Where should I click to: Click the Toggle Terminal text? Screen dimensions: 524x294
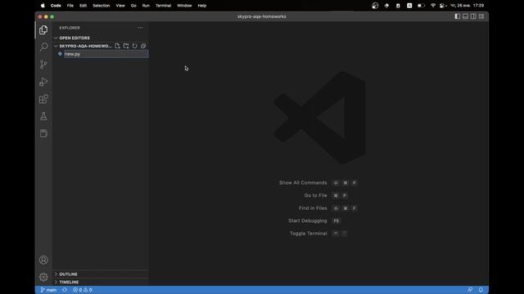click(309, 234)
